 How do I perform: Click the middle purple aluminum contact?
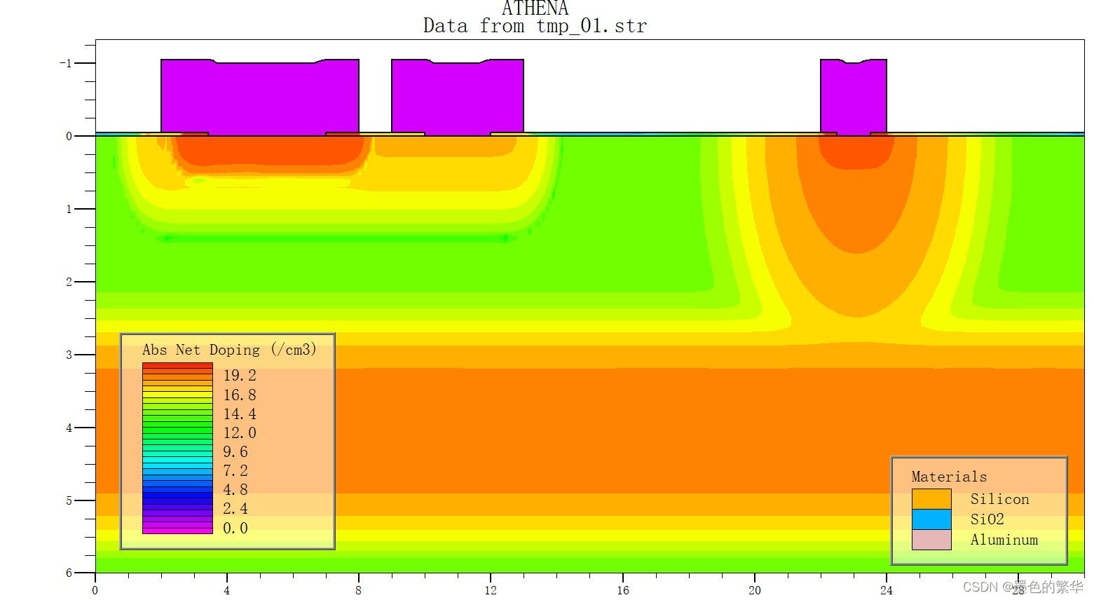pyautogui.click(x=458, y=97)
